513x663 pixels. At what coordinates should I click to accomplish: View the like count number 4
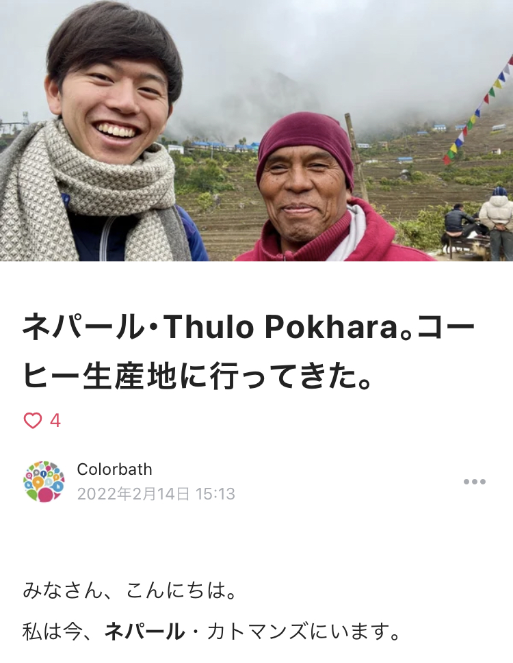coord(55,421)
